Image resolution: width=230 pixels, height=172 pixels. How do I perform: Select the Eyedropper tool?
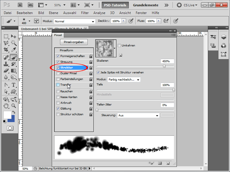[x=14, y=49]
